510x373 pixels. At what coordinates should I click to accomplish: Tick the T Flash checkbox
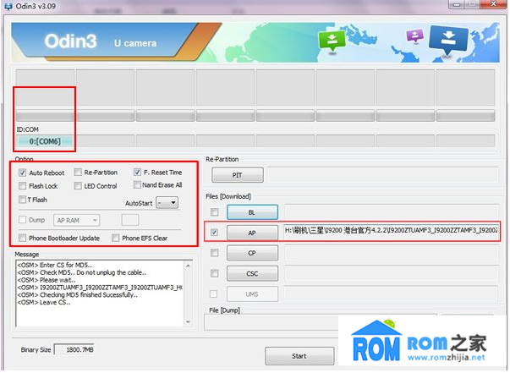[x=22, y=200]
